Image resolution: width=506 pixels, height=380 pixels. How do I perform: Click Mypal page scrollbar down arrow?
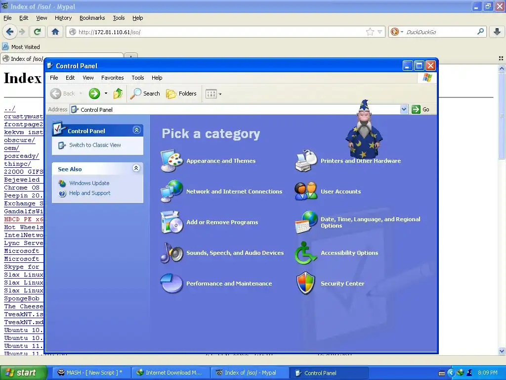click(x=502, y=351)
